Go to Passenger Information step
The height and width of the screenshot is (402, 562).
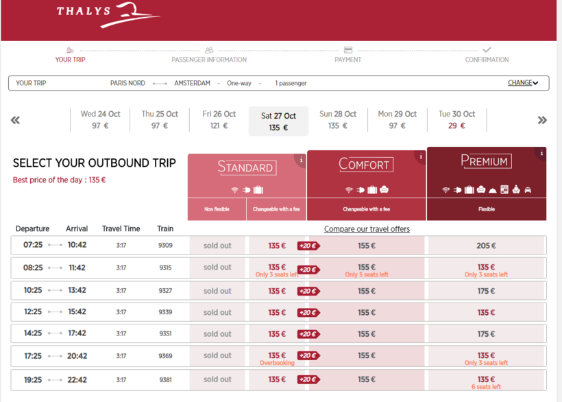(208, 55)
